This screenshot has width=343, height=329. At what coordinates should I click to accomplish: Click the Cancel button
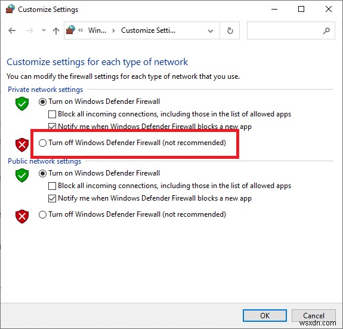[x=314, y=315]
